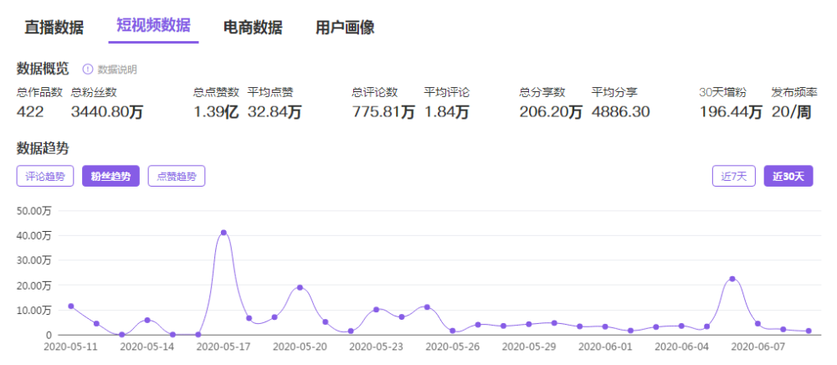
Task: Click the data point at 2020-05-23
Action: pos(377,310)
